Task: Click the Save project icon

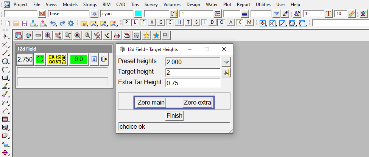Action: point(24,23)
